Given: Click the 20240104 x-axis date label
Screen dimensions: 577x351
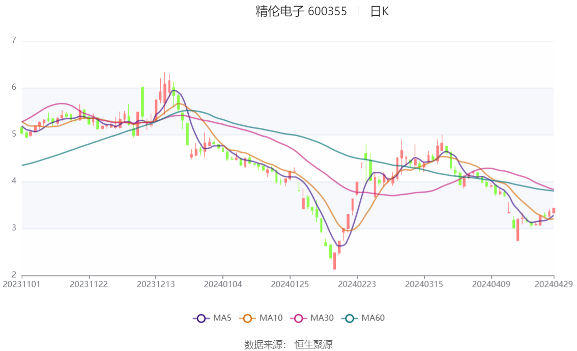Looking at the screenshot, I should click(x=223, y=284).
